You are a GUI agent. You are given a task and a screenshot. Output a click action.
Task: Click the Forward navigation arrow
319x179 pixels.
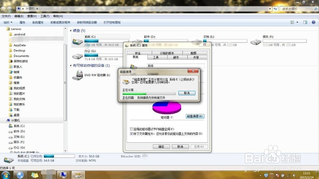[10, 9]
